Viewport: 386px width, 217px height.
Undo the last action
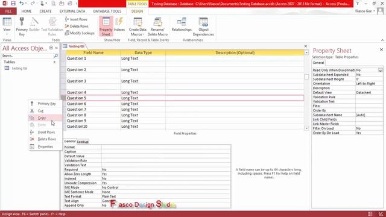(22, 4)
